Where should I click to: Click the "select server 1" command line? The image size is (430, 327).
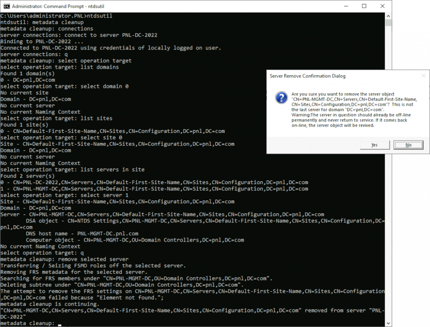click(x=64, y=195)
